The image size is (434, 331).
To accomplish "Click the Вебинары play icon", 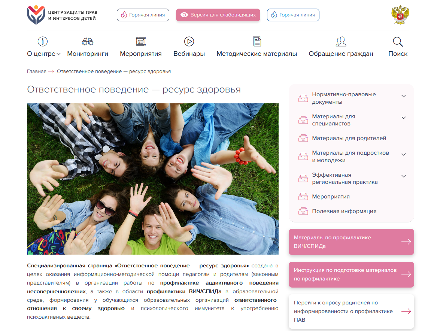I will [189, 41].
